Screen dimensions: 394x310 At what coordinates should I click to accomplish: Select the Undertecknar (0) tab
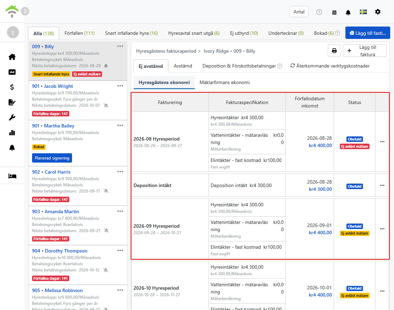[286, 33]
